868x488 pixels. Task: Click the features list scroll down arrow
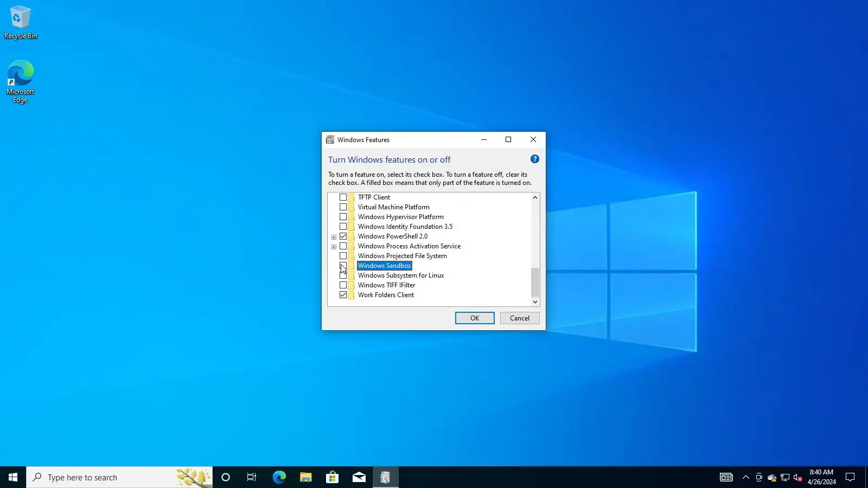tap(535, 302)
